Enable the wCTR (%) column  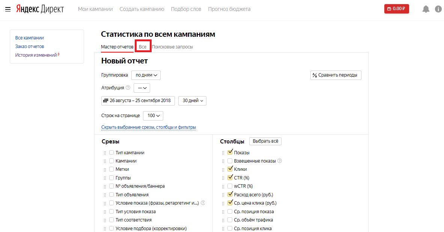(x=230, y=186)
